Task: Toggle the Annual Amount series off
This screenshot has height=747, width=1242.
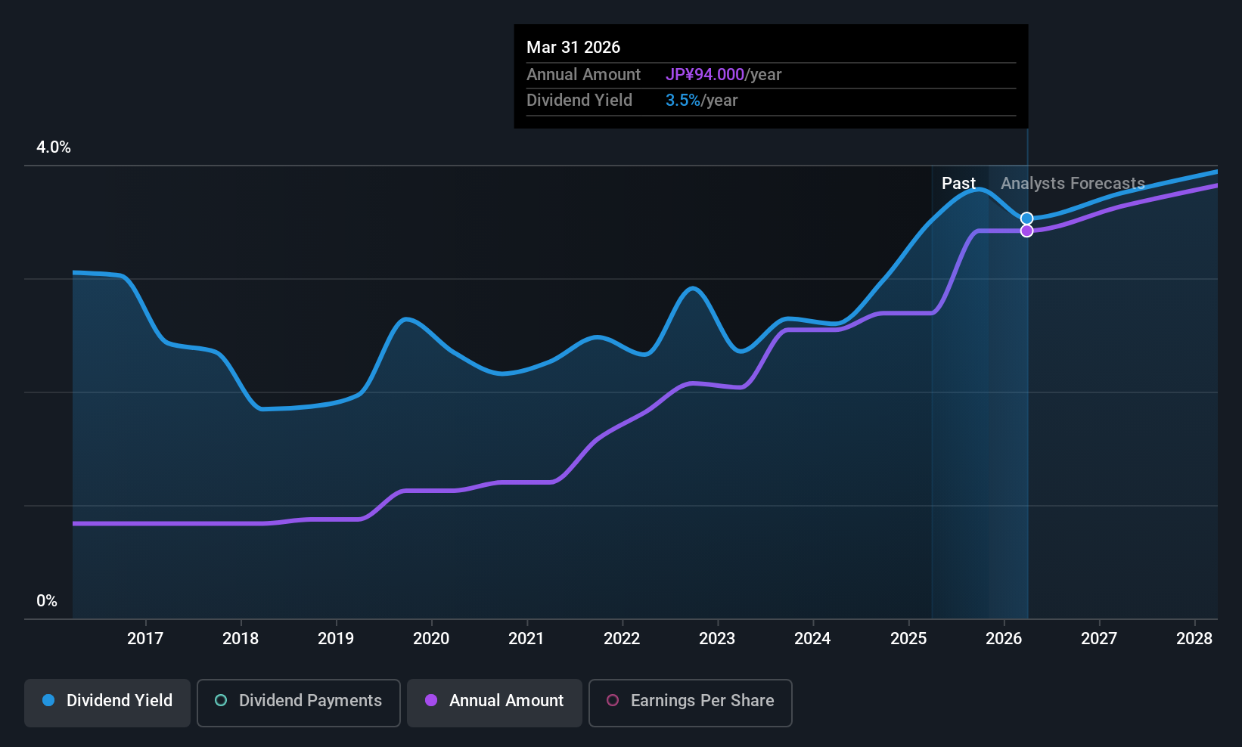Action: coord(495,702)
